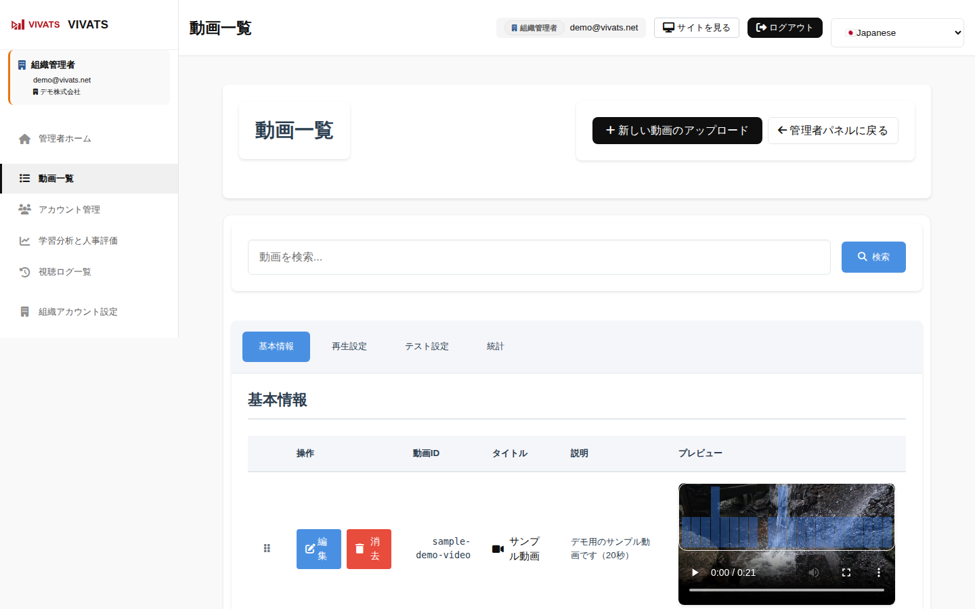Click the 動画ID column header
Viewport: 975px width, 609px height.
[426, 453]
